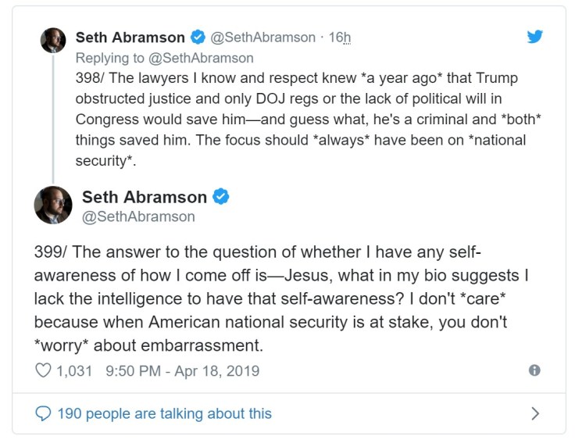Open the small avatar in the 398/ tweet
The width and height of the screenshot is (575, 443).
coord(52,41)
